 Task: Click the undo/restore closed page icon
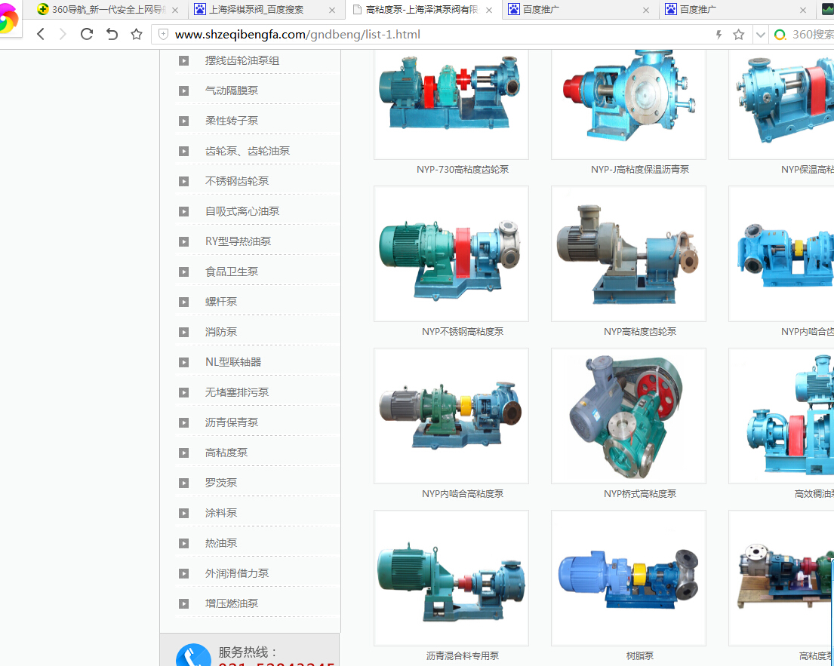click(112, 34)
